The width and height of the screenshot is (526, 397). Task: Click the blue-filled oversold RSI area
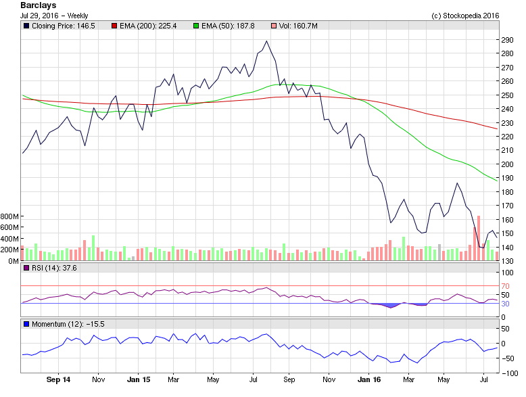(x=391, y=306)
